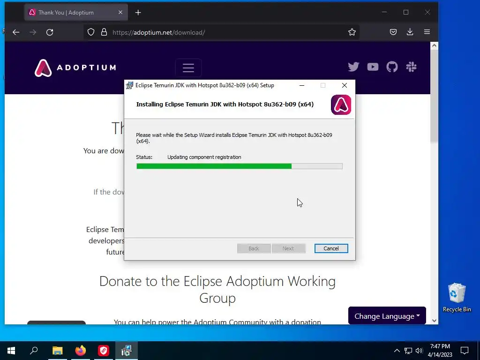Select the Recycle Bin desktop icon
480x360 pixels.
(457, 298)
